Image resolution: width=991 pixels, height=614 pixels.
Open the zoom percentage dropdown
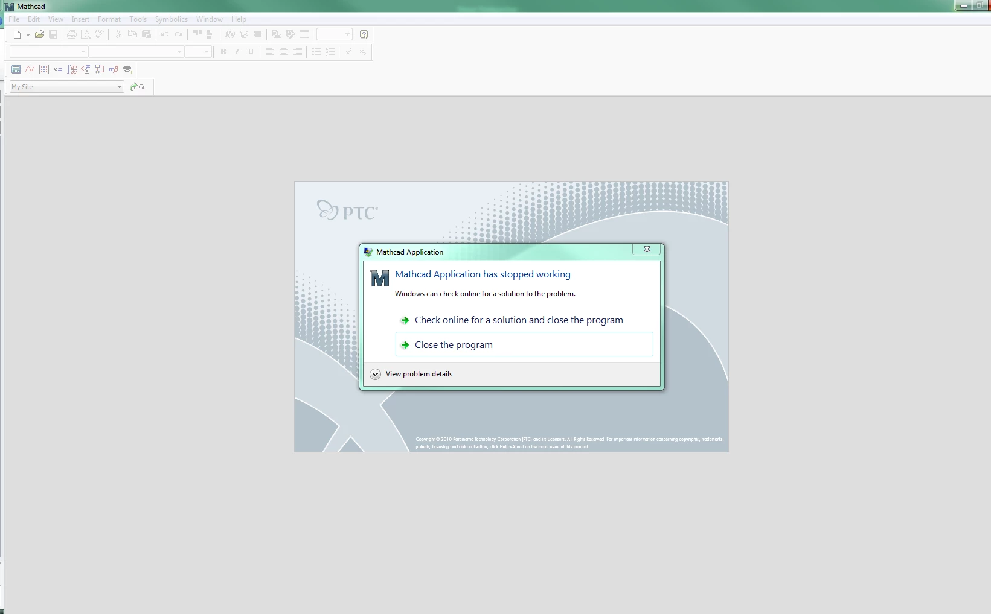point(347,34)
